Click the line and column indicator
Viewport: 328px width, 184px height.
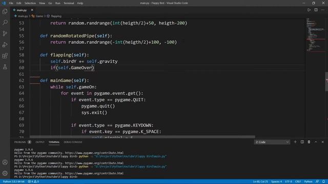pos(260,181)
